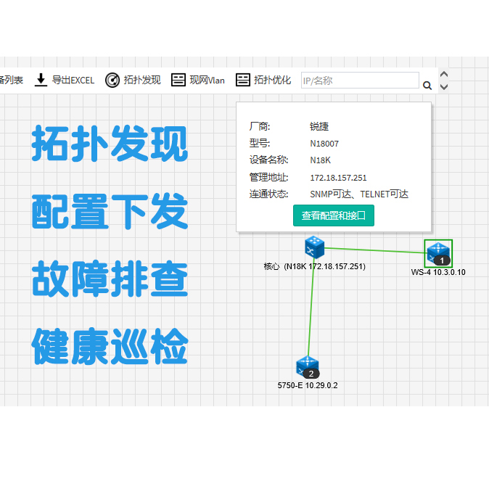Open 拓扑发现 radar icon in toolbar
The image size is (489, 489).
tap(112, 80)
